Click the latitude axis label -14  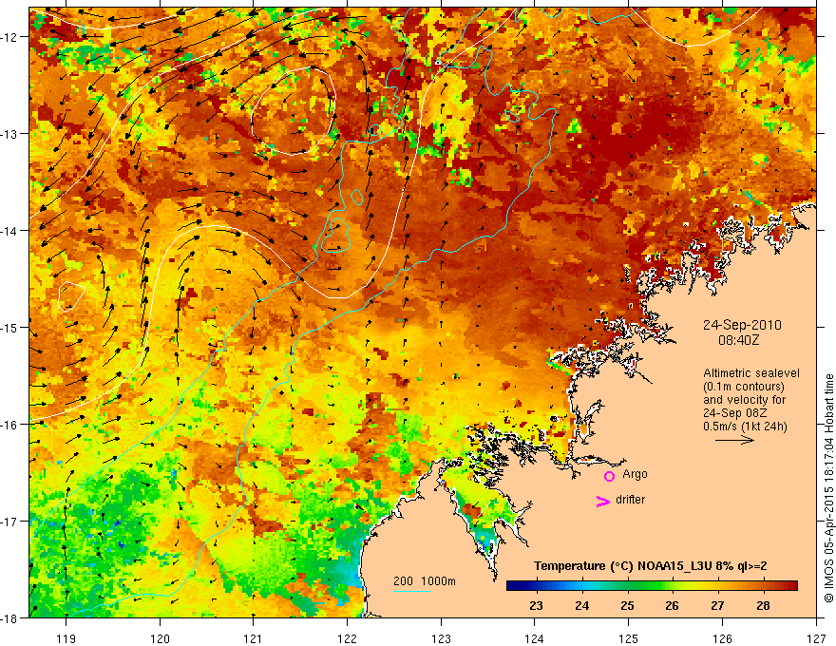coord(9,231)
